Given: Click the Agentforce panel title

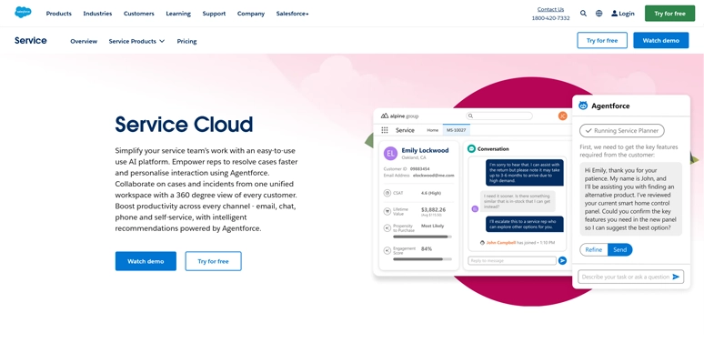Looking at the screenshot, I should [x=610, y=106].
